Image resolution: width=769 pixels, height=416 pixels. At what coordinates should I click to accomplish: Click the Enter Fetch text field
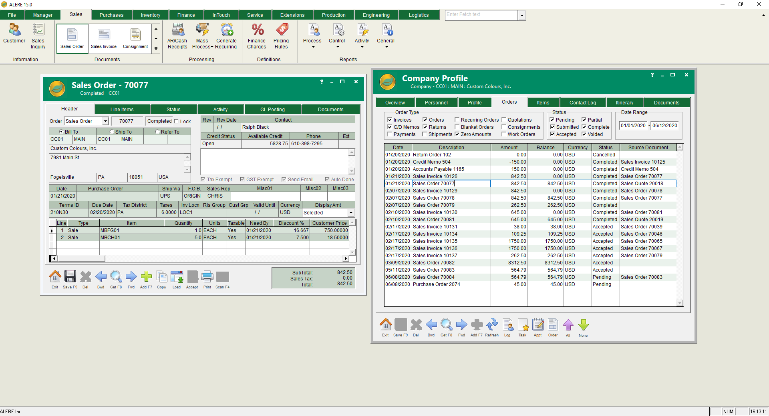click(481, 15)
